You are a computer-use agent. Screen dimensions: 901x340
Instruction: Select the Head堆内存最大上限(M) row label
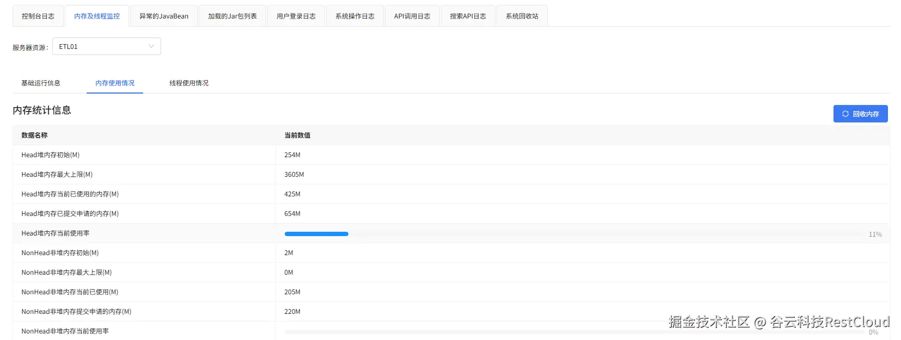[57, 175]
